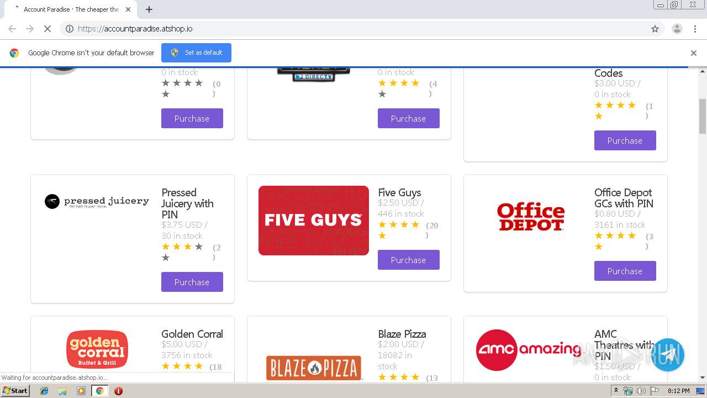This screenshot has height=398, width=707.
Task: Purchase the Five Guys gift card
Action: pos(409,260)
